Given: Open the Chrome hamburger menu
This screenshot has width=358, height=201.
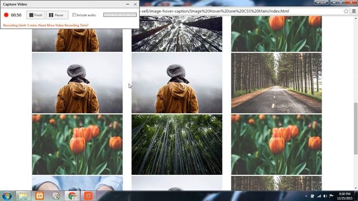Looking at the screenshot, I should (x=354, y=11).
